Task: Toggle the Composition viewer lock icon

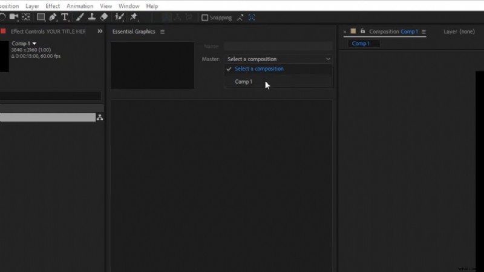Action: pyautogui.click(x=362, y=31)
